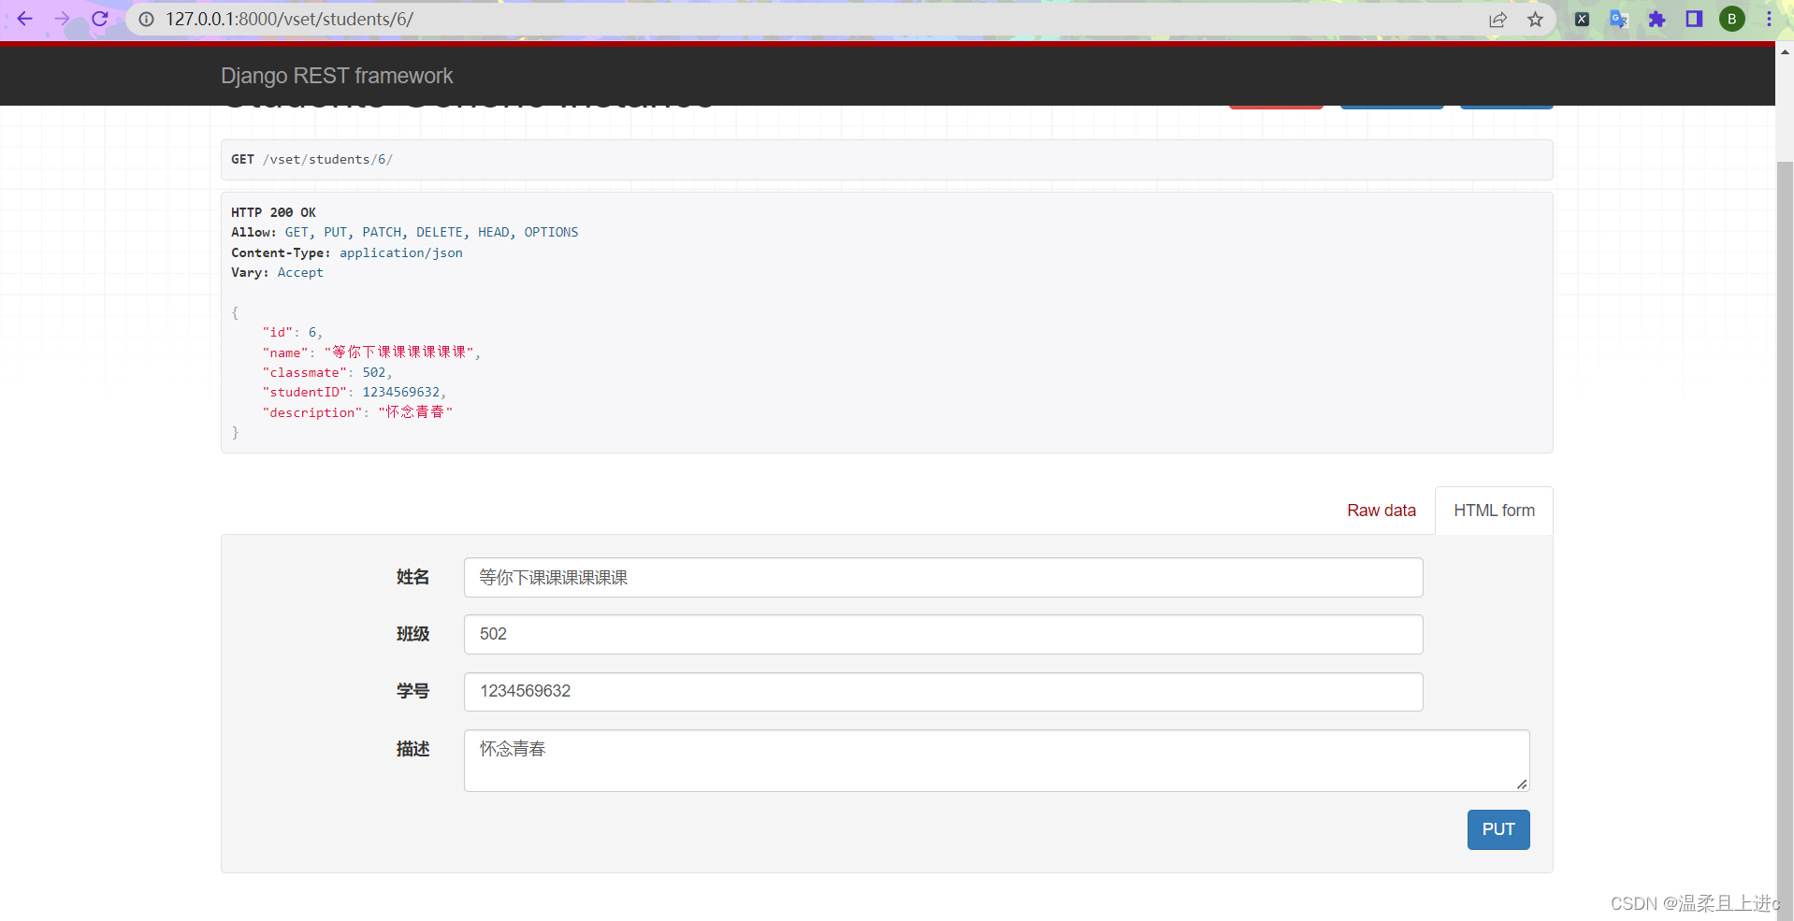Select the description value 怀念青春 in JSON

pyautogui.click(x=415, y=412)
